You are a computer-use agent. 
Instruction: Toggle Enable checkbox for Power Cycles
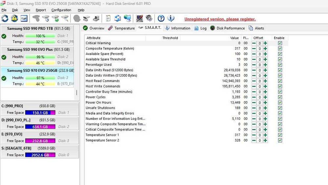(x=280, y=97)
